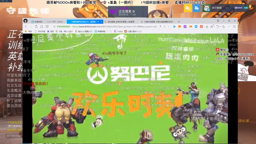Switch to the 守望先锋直播 tab
Screen dimensions: 256x144
157,21
